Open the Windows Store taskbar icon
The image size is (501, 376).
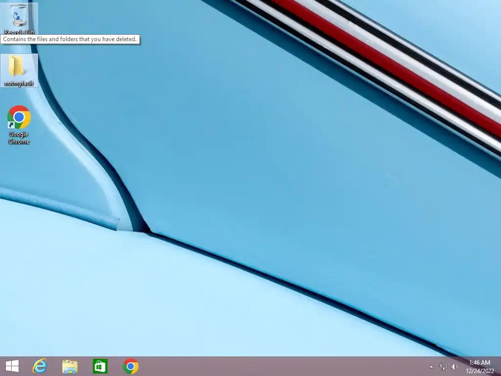click(100, 366)
